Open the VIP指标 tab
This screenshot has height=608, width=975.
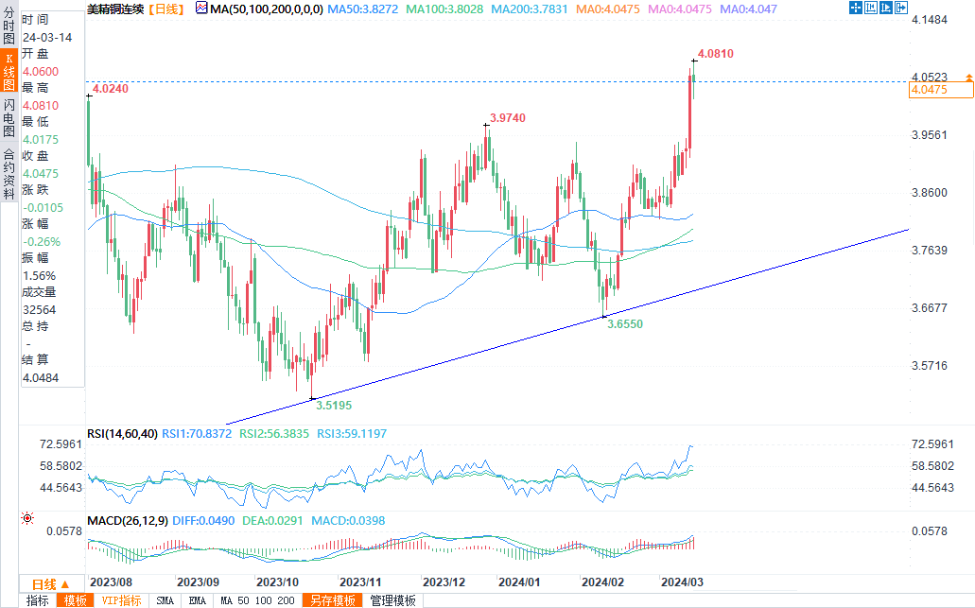(121, 600)
